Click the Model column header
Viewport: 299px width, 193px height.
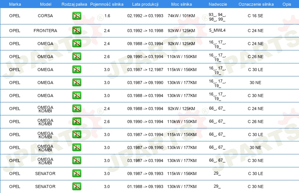(x=45, y=4)
